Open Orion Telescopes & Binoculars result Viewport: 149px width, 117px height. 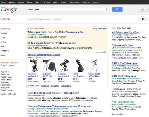pos(53,93)
